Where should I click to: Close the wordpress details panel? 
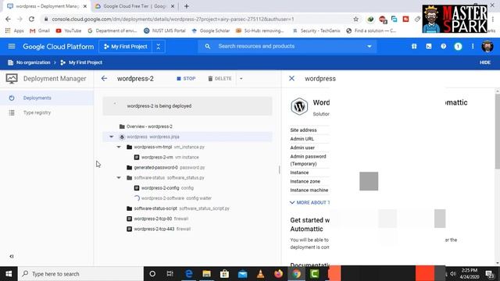pos(291,78)
